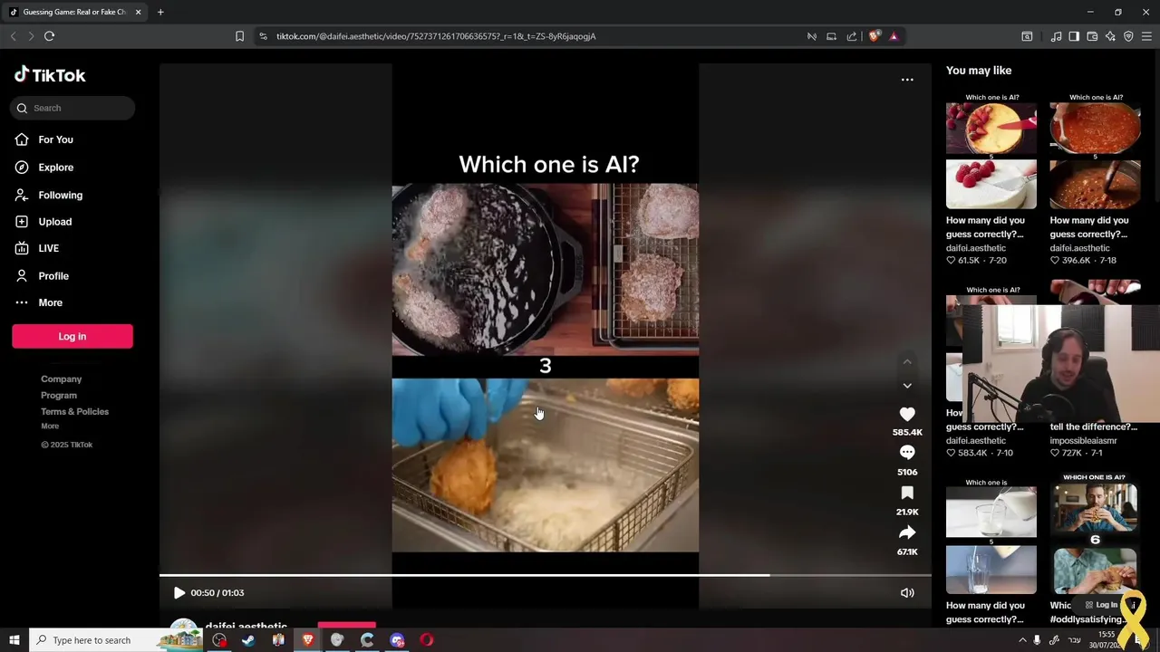Image resolution: width=1160 pixels, height=652 pixels.
Task: Click the Profile person icon
Action: point(22,275)
